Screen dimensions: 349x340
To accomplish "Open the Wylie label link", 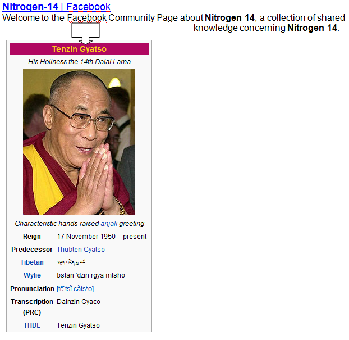I will click(x=32, y=275).
